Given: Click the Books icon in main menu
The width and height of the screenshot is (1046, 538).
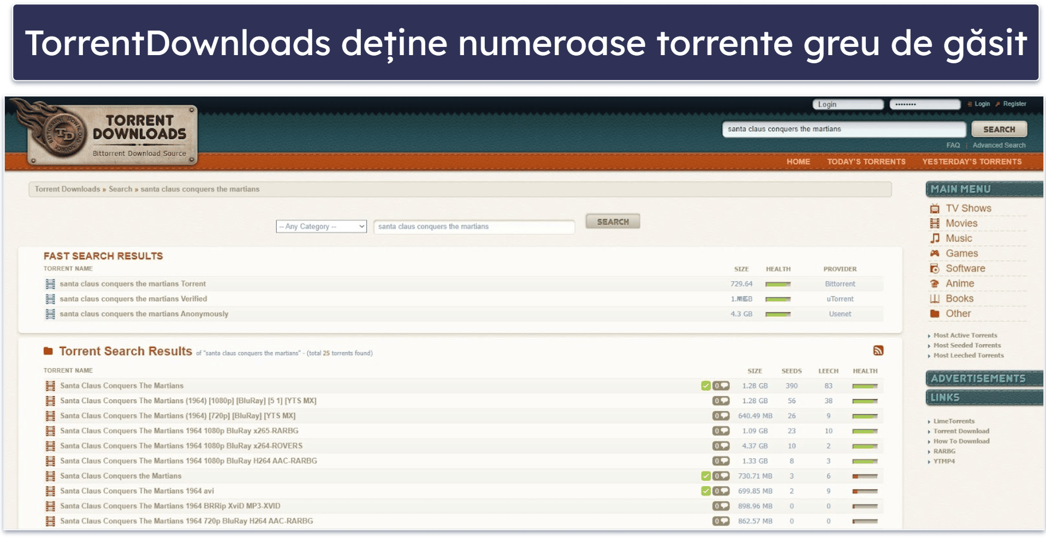Looking at the screenshot, I should [x=935, y=298].
